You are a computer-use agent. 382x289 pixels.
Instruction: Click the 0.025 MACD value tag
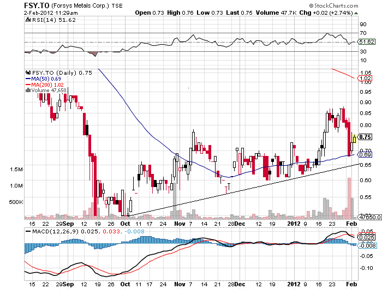coord(366,237)
